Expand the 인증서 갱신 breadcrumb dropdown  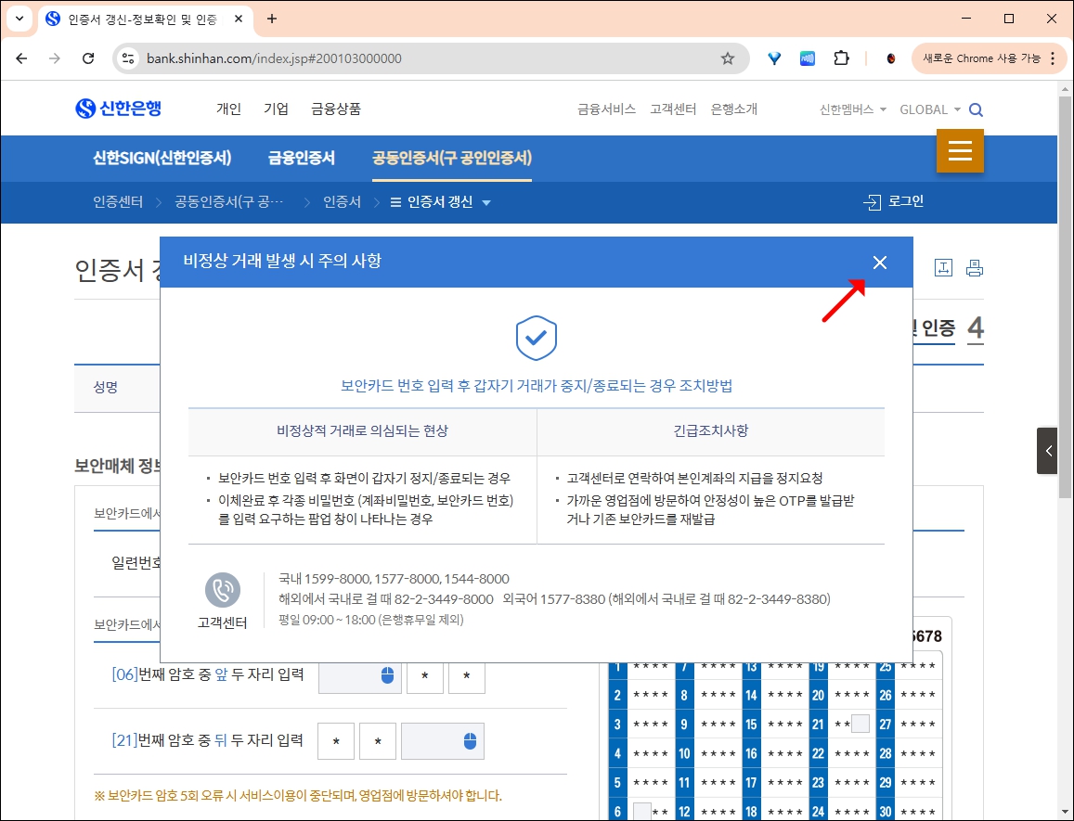[x=486, y=201]
